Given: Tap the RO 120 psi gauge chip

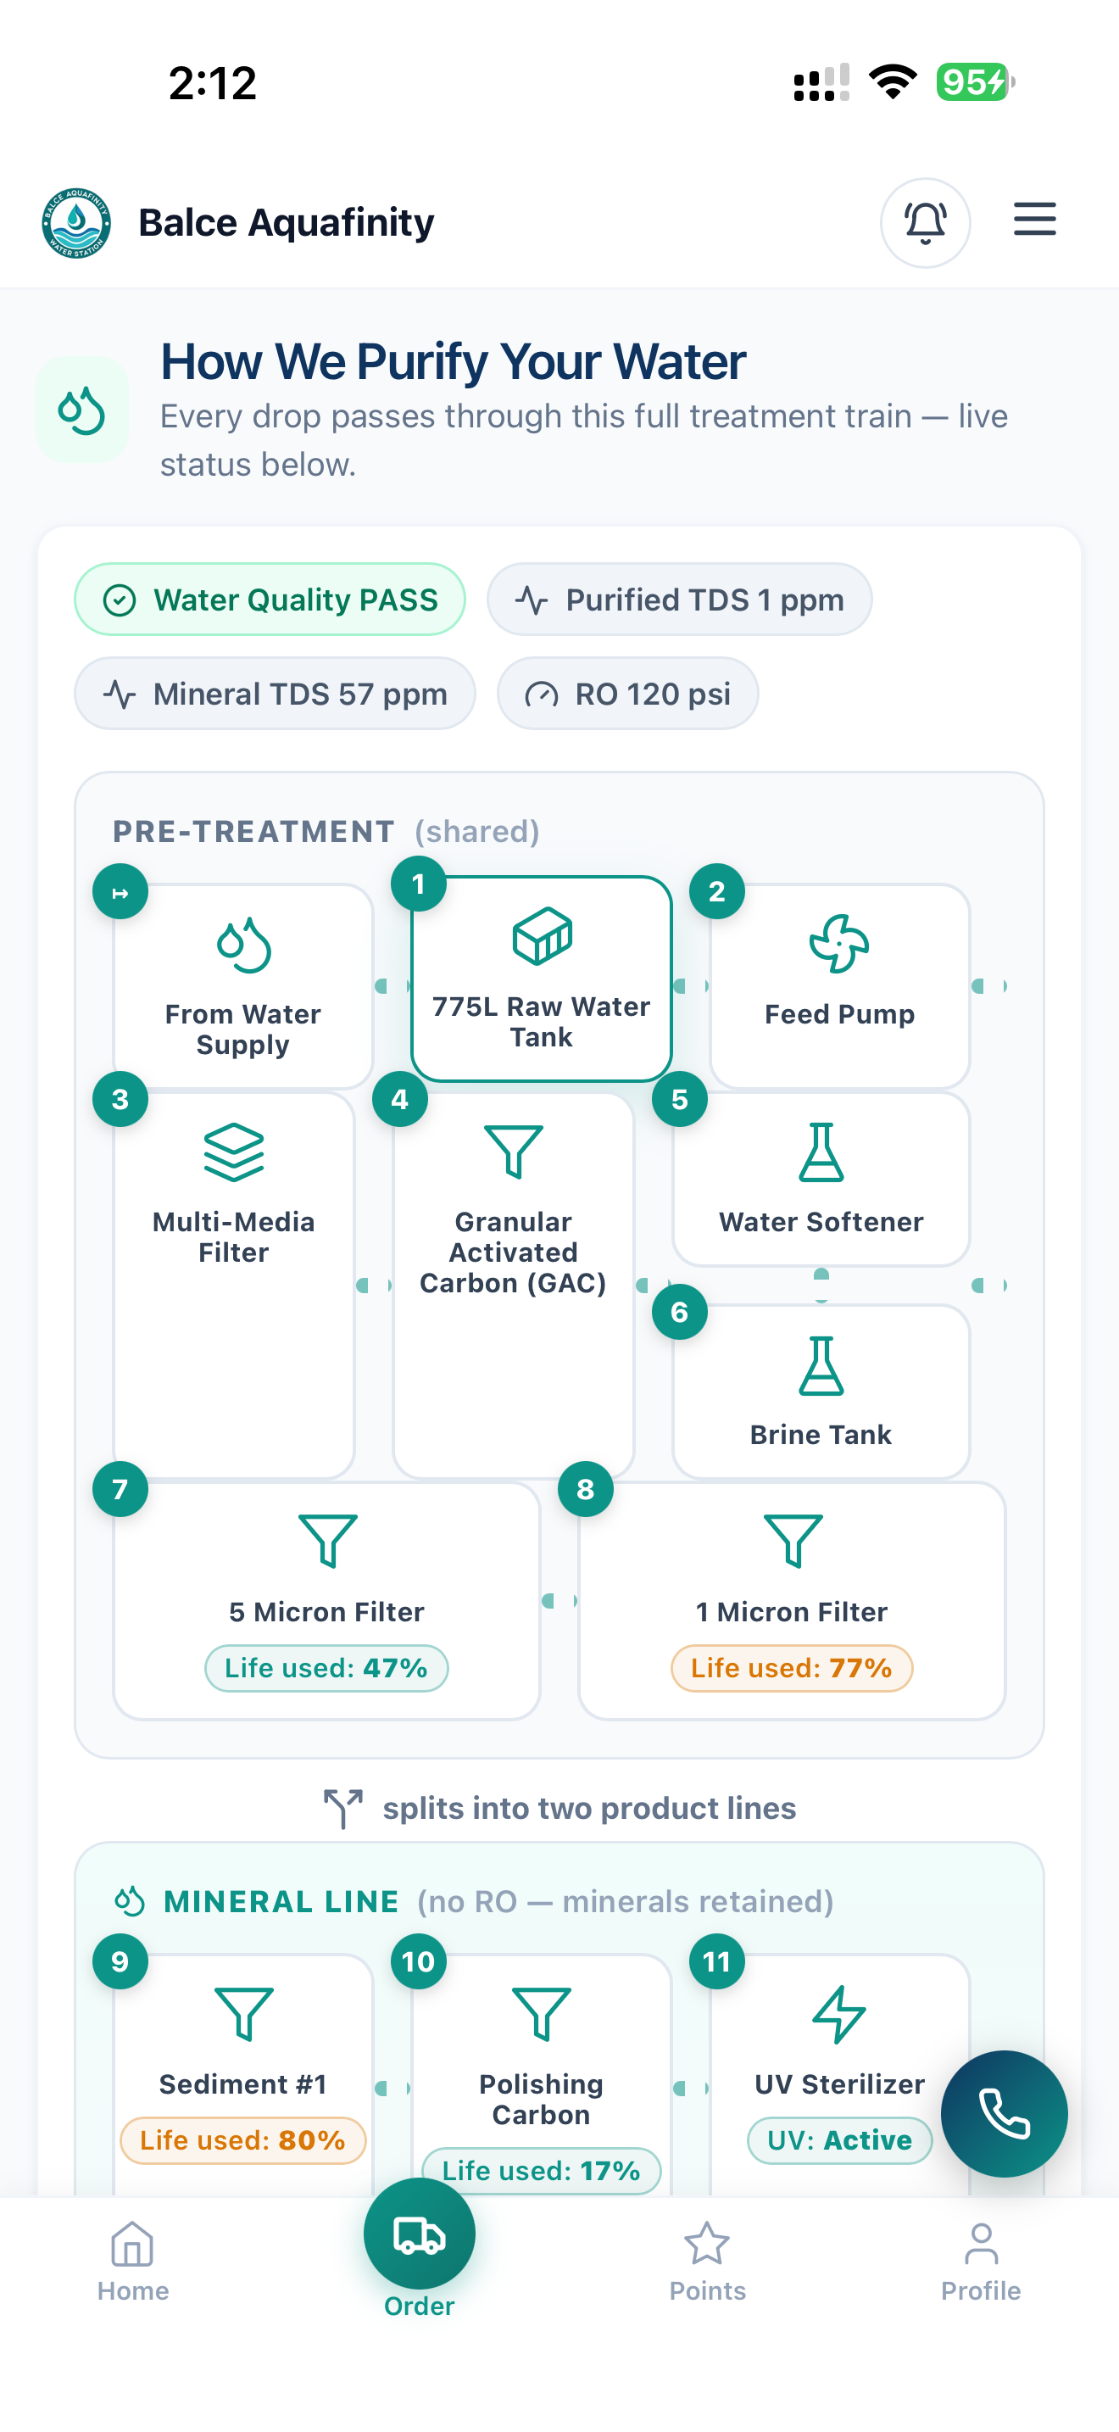Looking at the screenshot, I should [627, 694].
